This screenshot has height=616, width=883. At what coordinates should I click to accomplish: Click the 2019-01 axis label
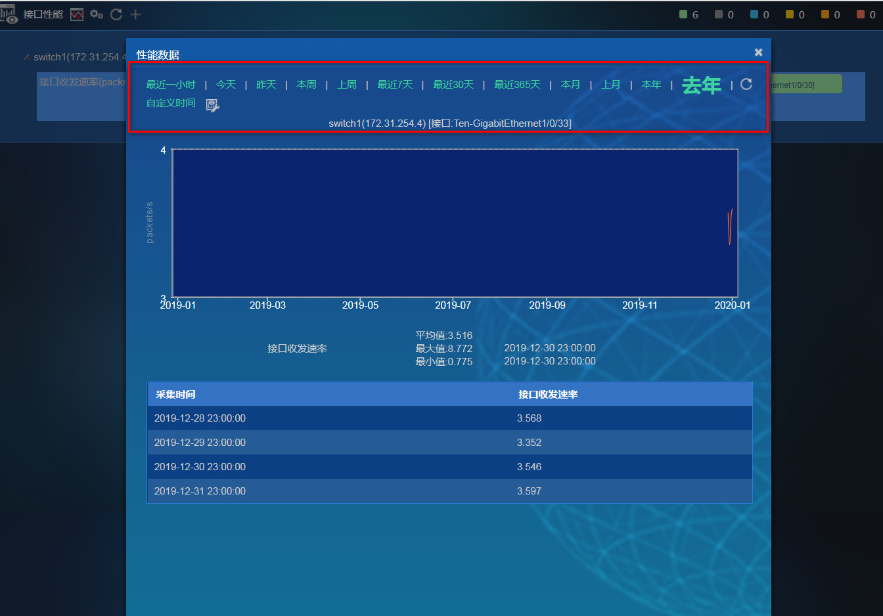(177, 305)
